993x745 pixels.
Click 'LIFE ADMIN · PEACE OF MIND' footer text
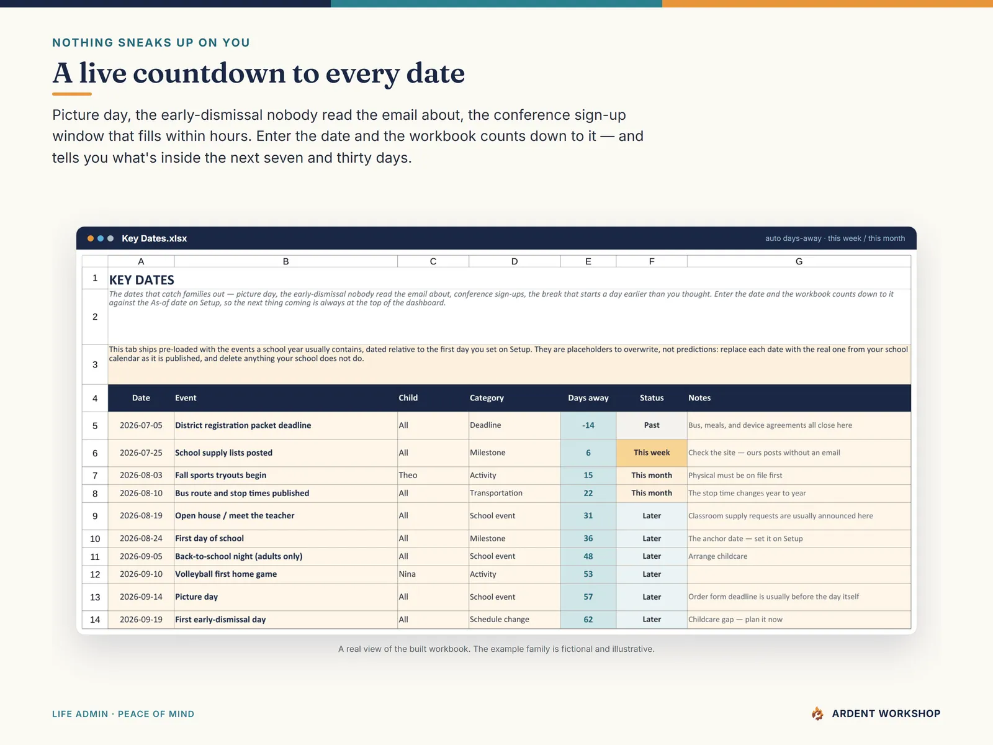(x=123, y=714)
